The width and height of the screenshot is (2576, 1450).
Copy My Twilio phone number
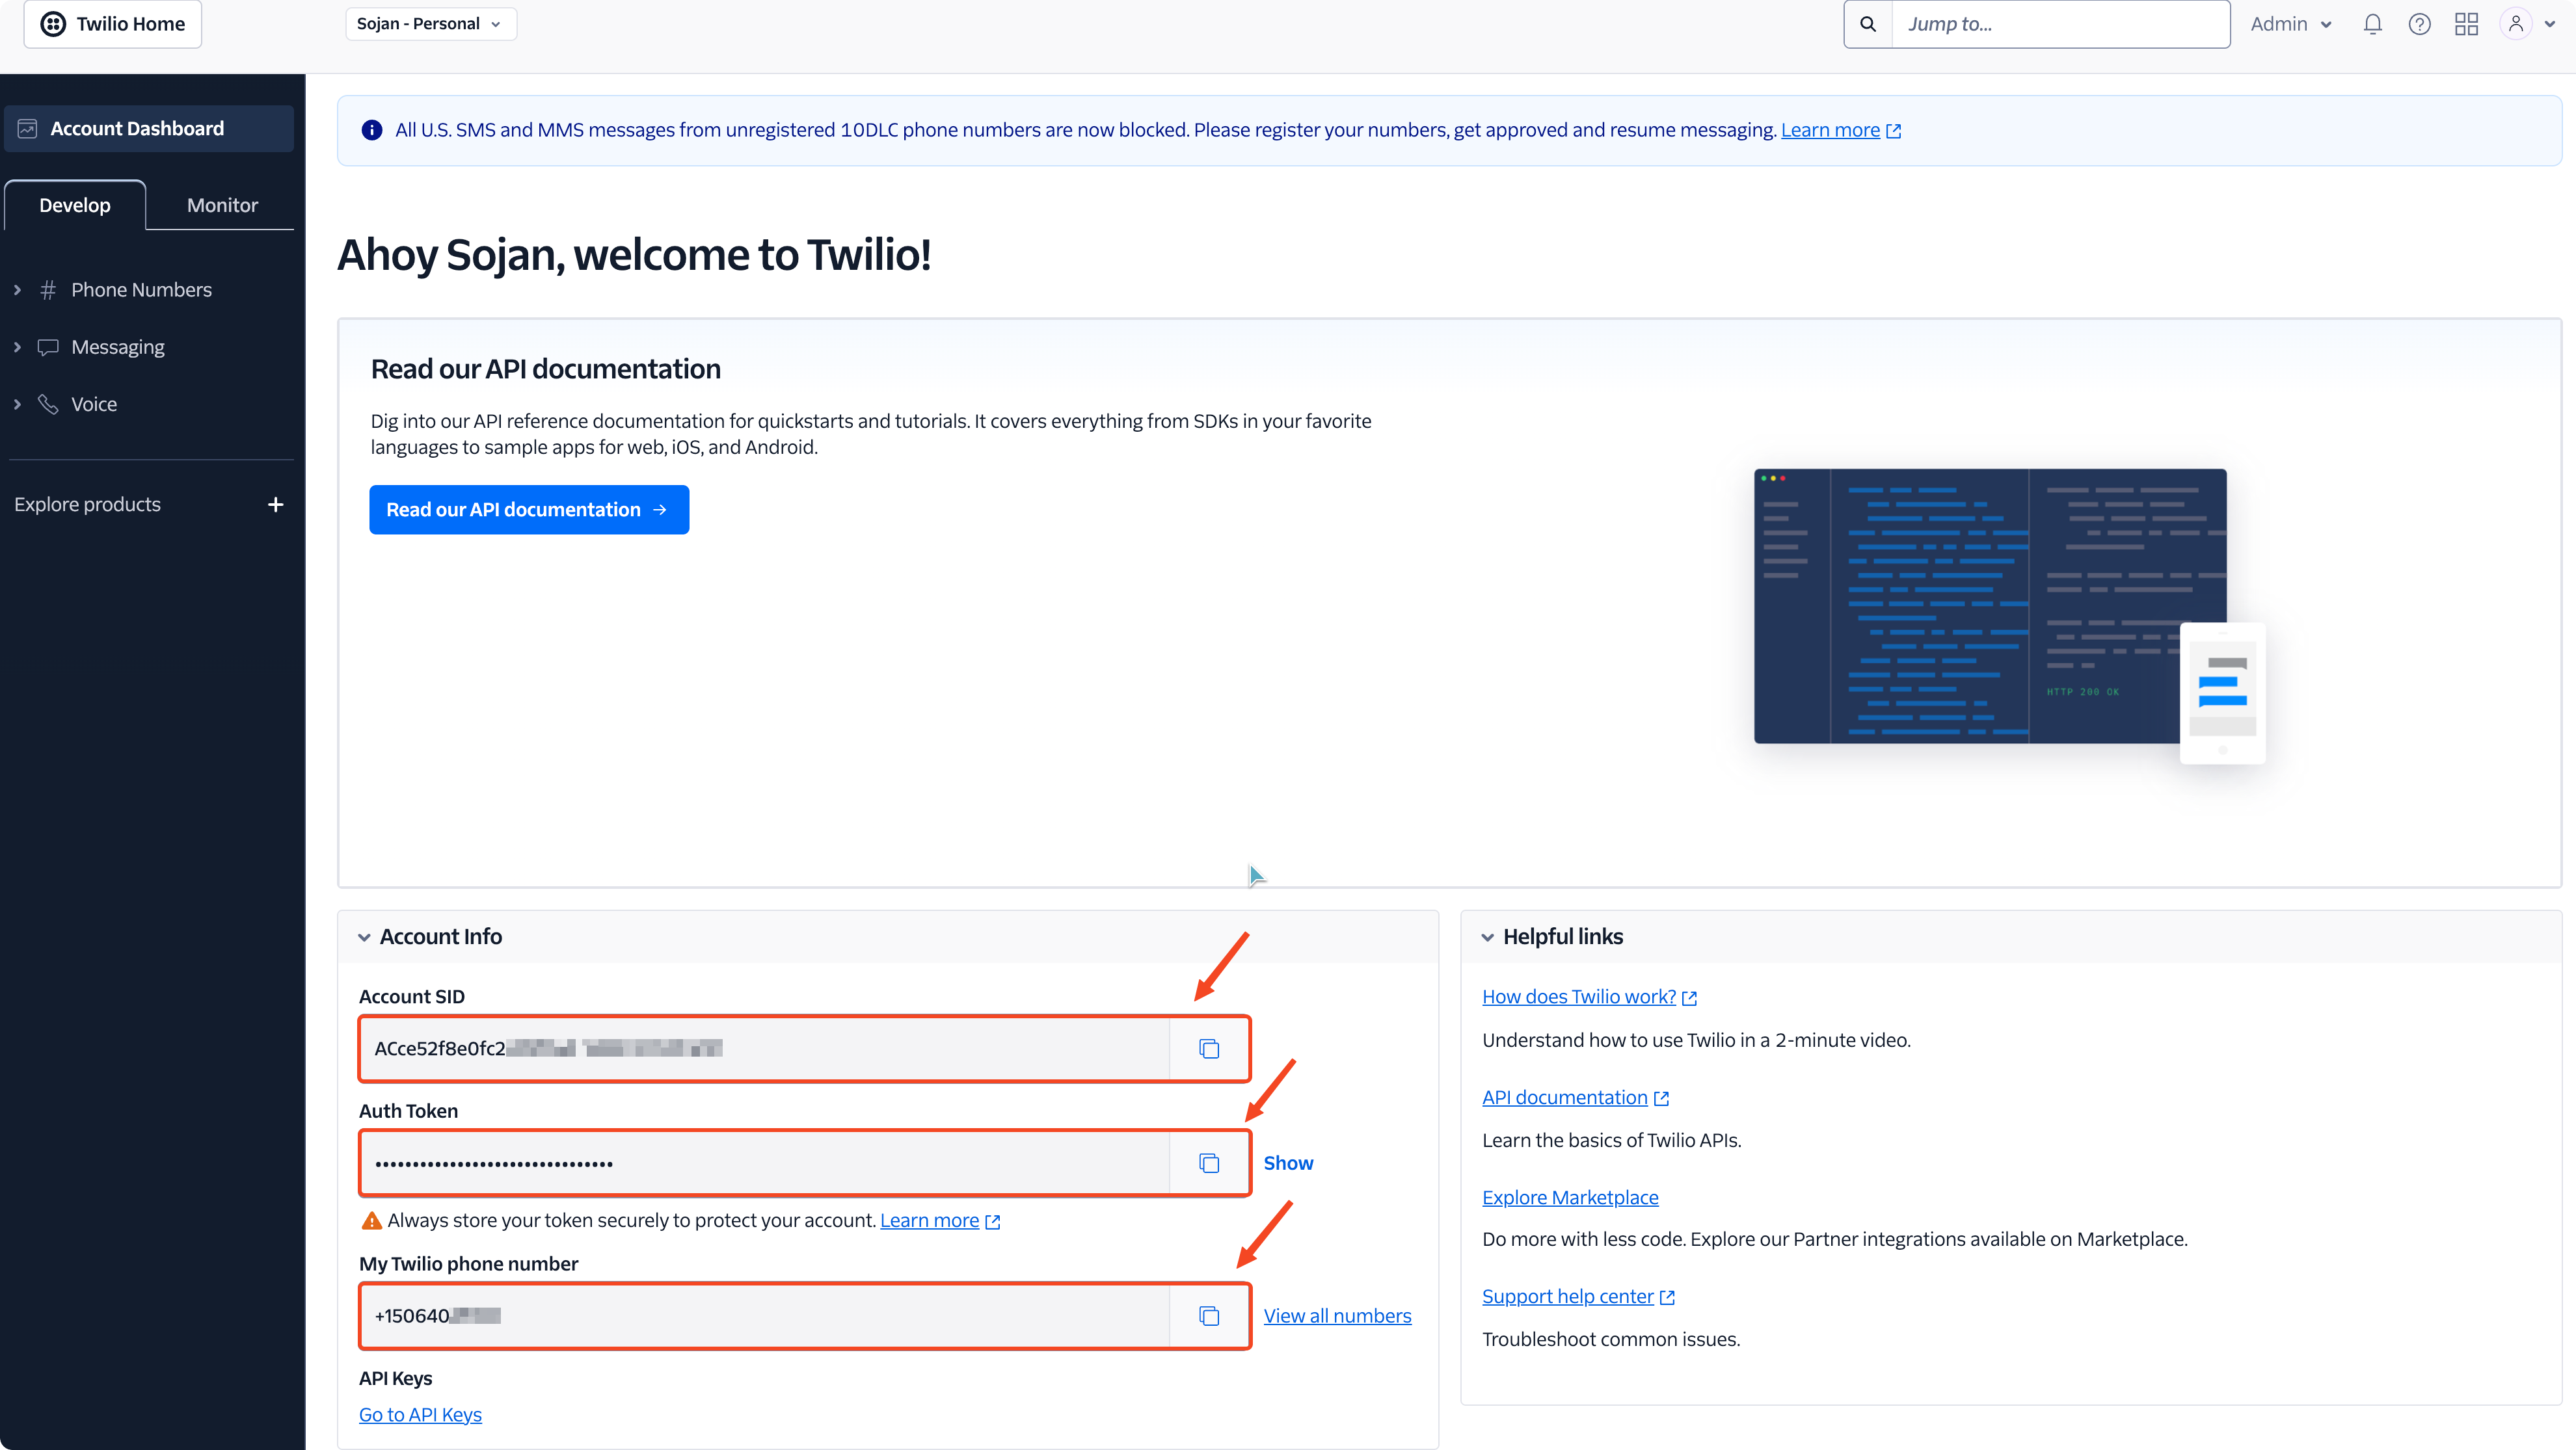coord(1209,1316)
